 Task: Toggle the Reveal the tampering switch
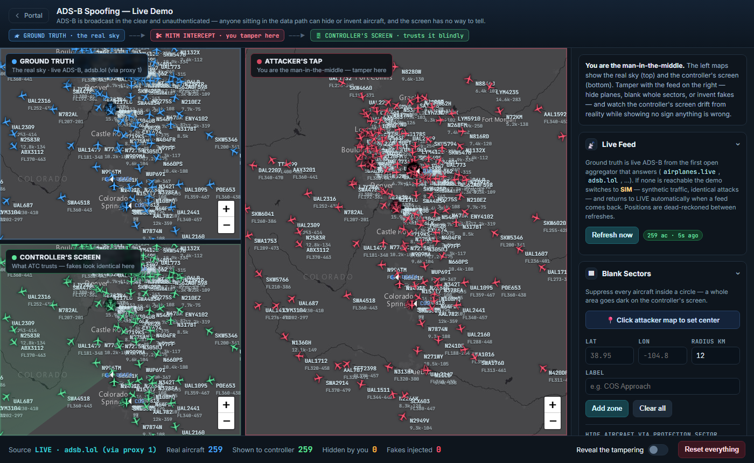[658, 450]
